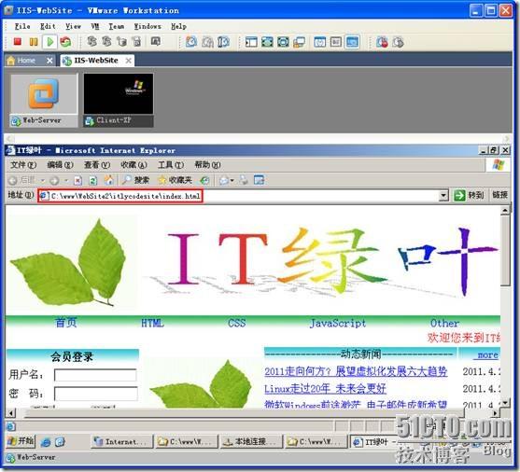Open the Snapshot Manager icon
The width and height of the screenshot is (520, 472).
[223, 42]
